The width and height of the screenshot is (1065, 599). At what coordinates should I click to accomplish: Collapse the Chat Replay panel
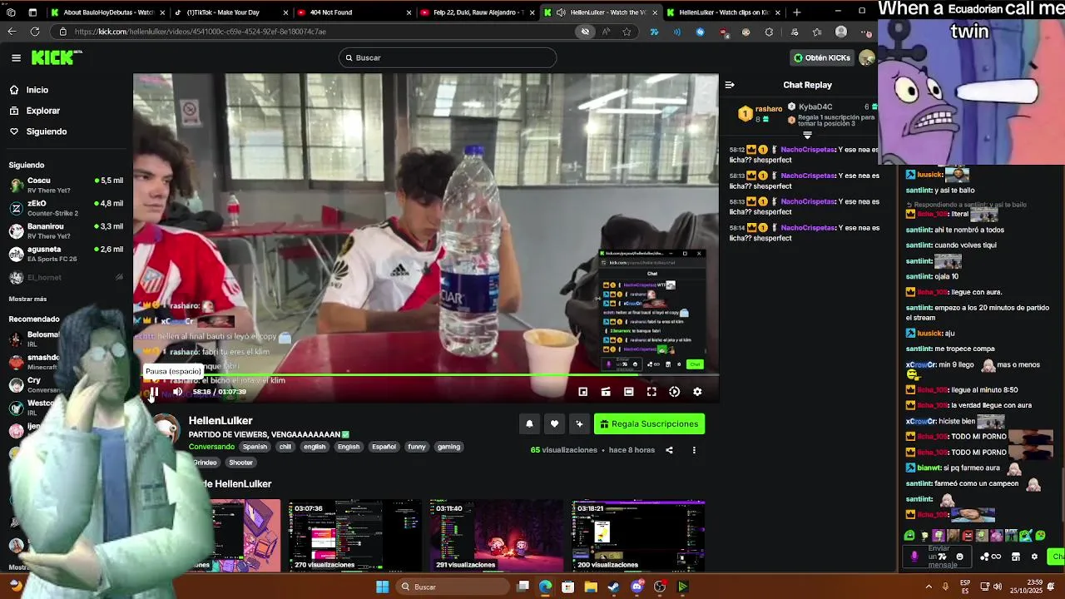[x=730, y=85]
